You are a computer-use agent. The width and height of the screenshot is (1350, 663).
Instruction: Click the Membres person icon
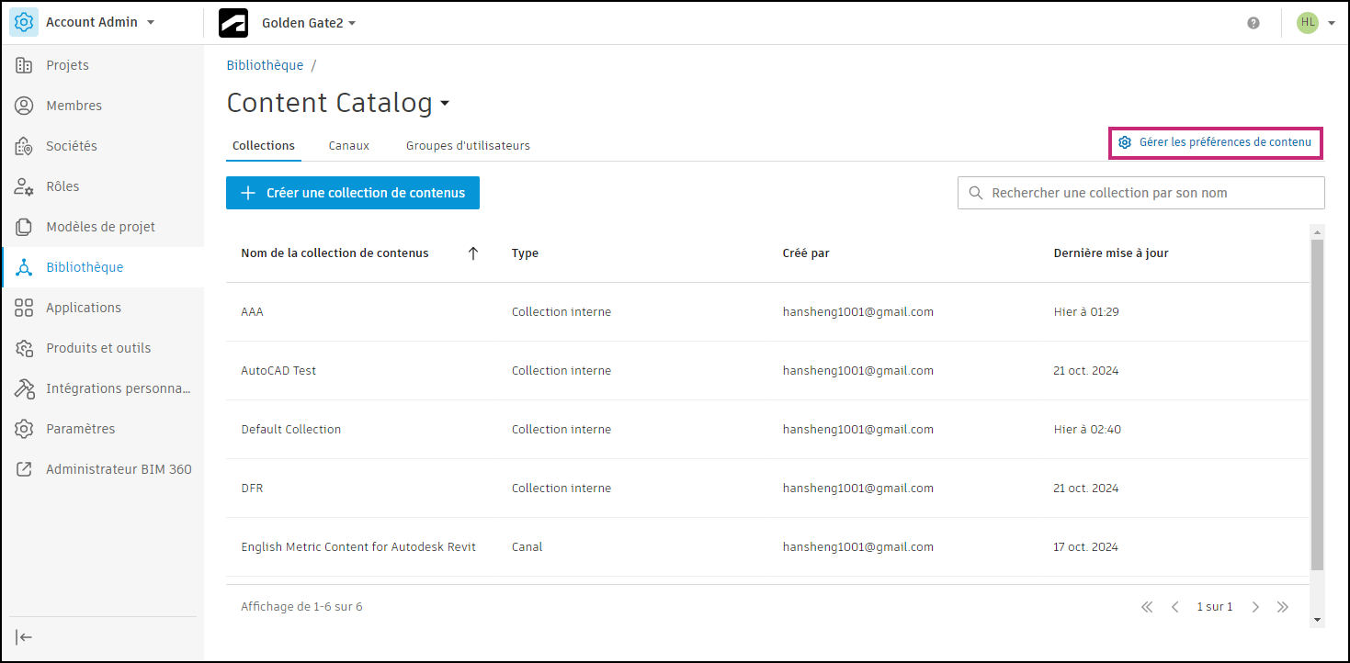tap(24, 106)
